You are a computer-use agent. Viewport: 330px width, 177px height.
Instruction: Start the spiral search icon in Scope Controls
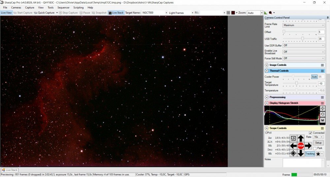(x=293, y=138)
